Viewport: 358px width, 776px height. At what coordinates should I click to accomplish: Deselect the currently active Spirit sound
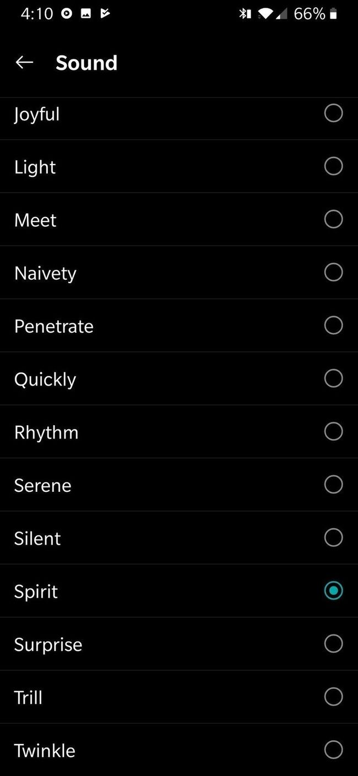333,590
